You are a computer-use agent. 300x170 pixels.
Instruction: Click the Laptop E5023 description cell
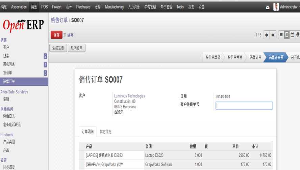click(x=154, y=155)
